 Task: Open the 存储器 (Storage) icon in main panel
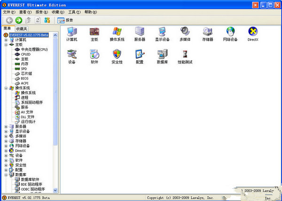pyautogui.click(x=208, y=32)
